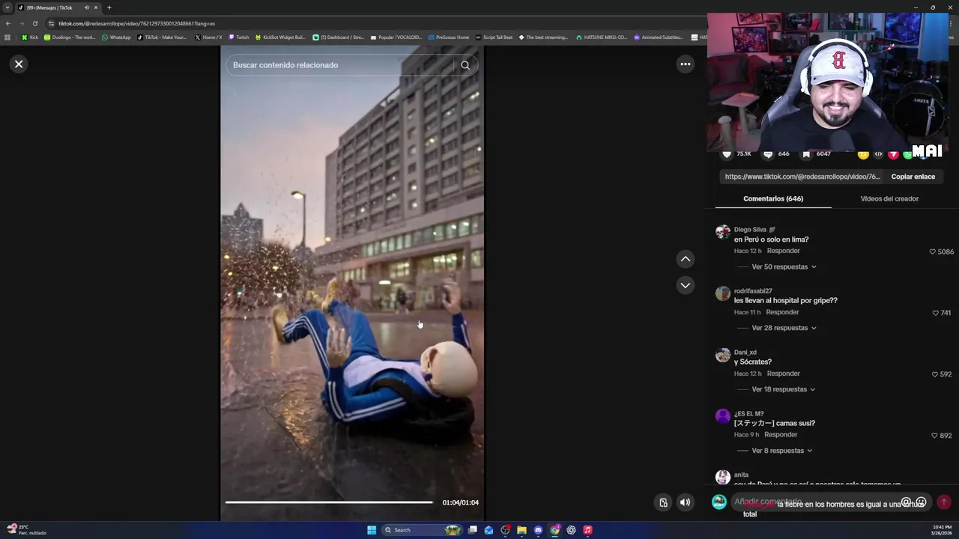
Task: Reply to 'camas susi?' comment with Responder
Action: [781, 435]
